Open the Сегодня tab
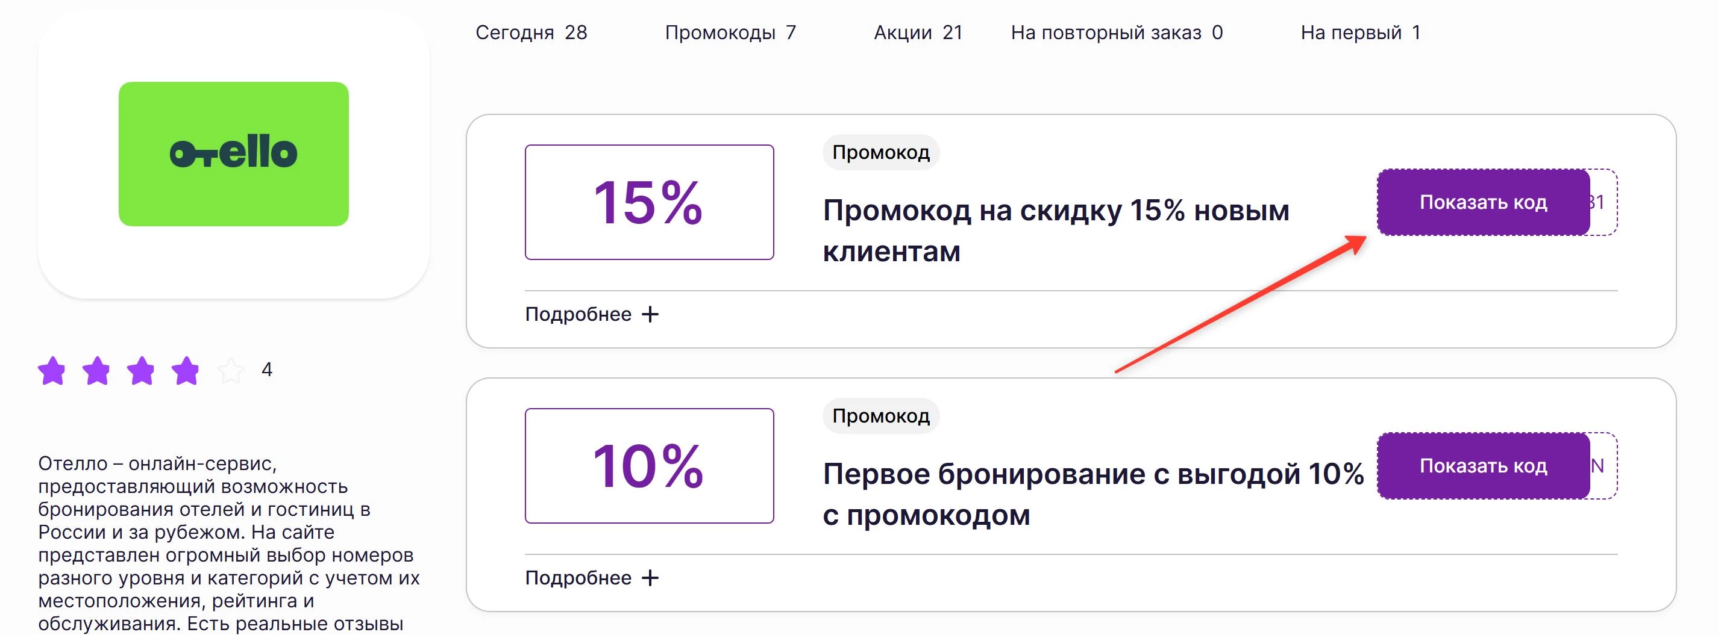This screenshot has width=1718, height=635. (531, 33)
